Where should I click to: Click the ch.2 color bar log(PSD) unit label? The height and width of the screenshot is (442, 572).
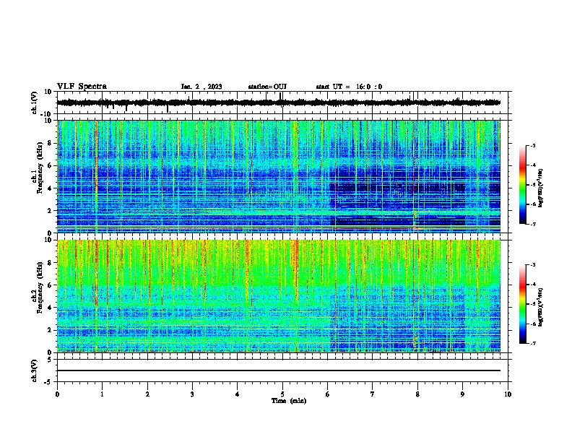click(x=541, y=307)
